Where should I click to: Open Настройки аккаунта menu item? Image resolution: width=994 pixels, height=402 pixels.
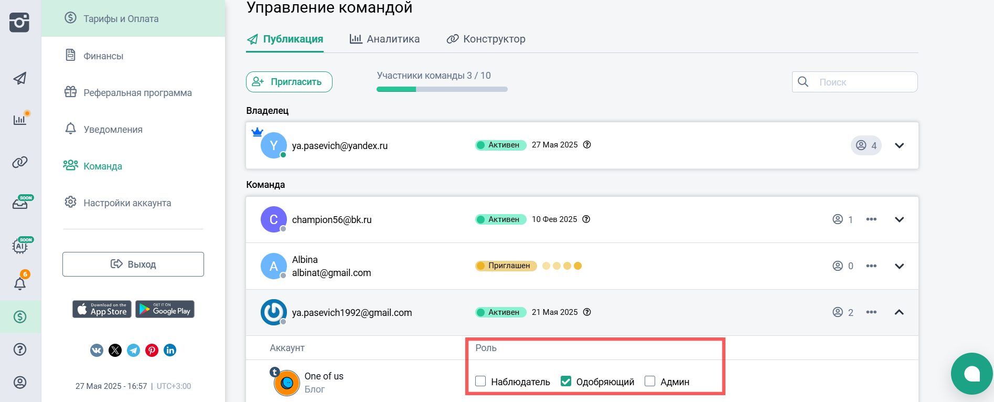click(x=127, y=203)
